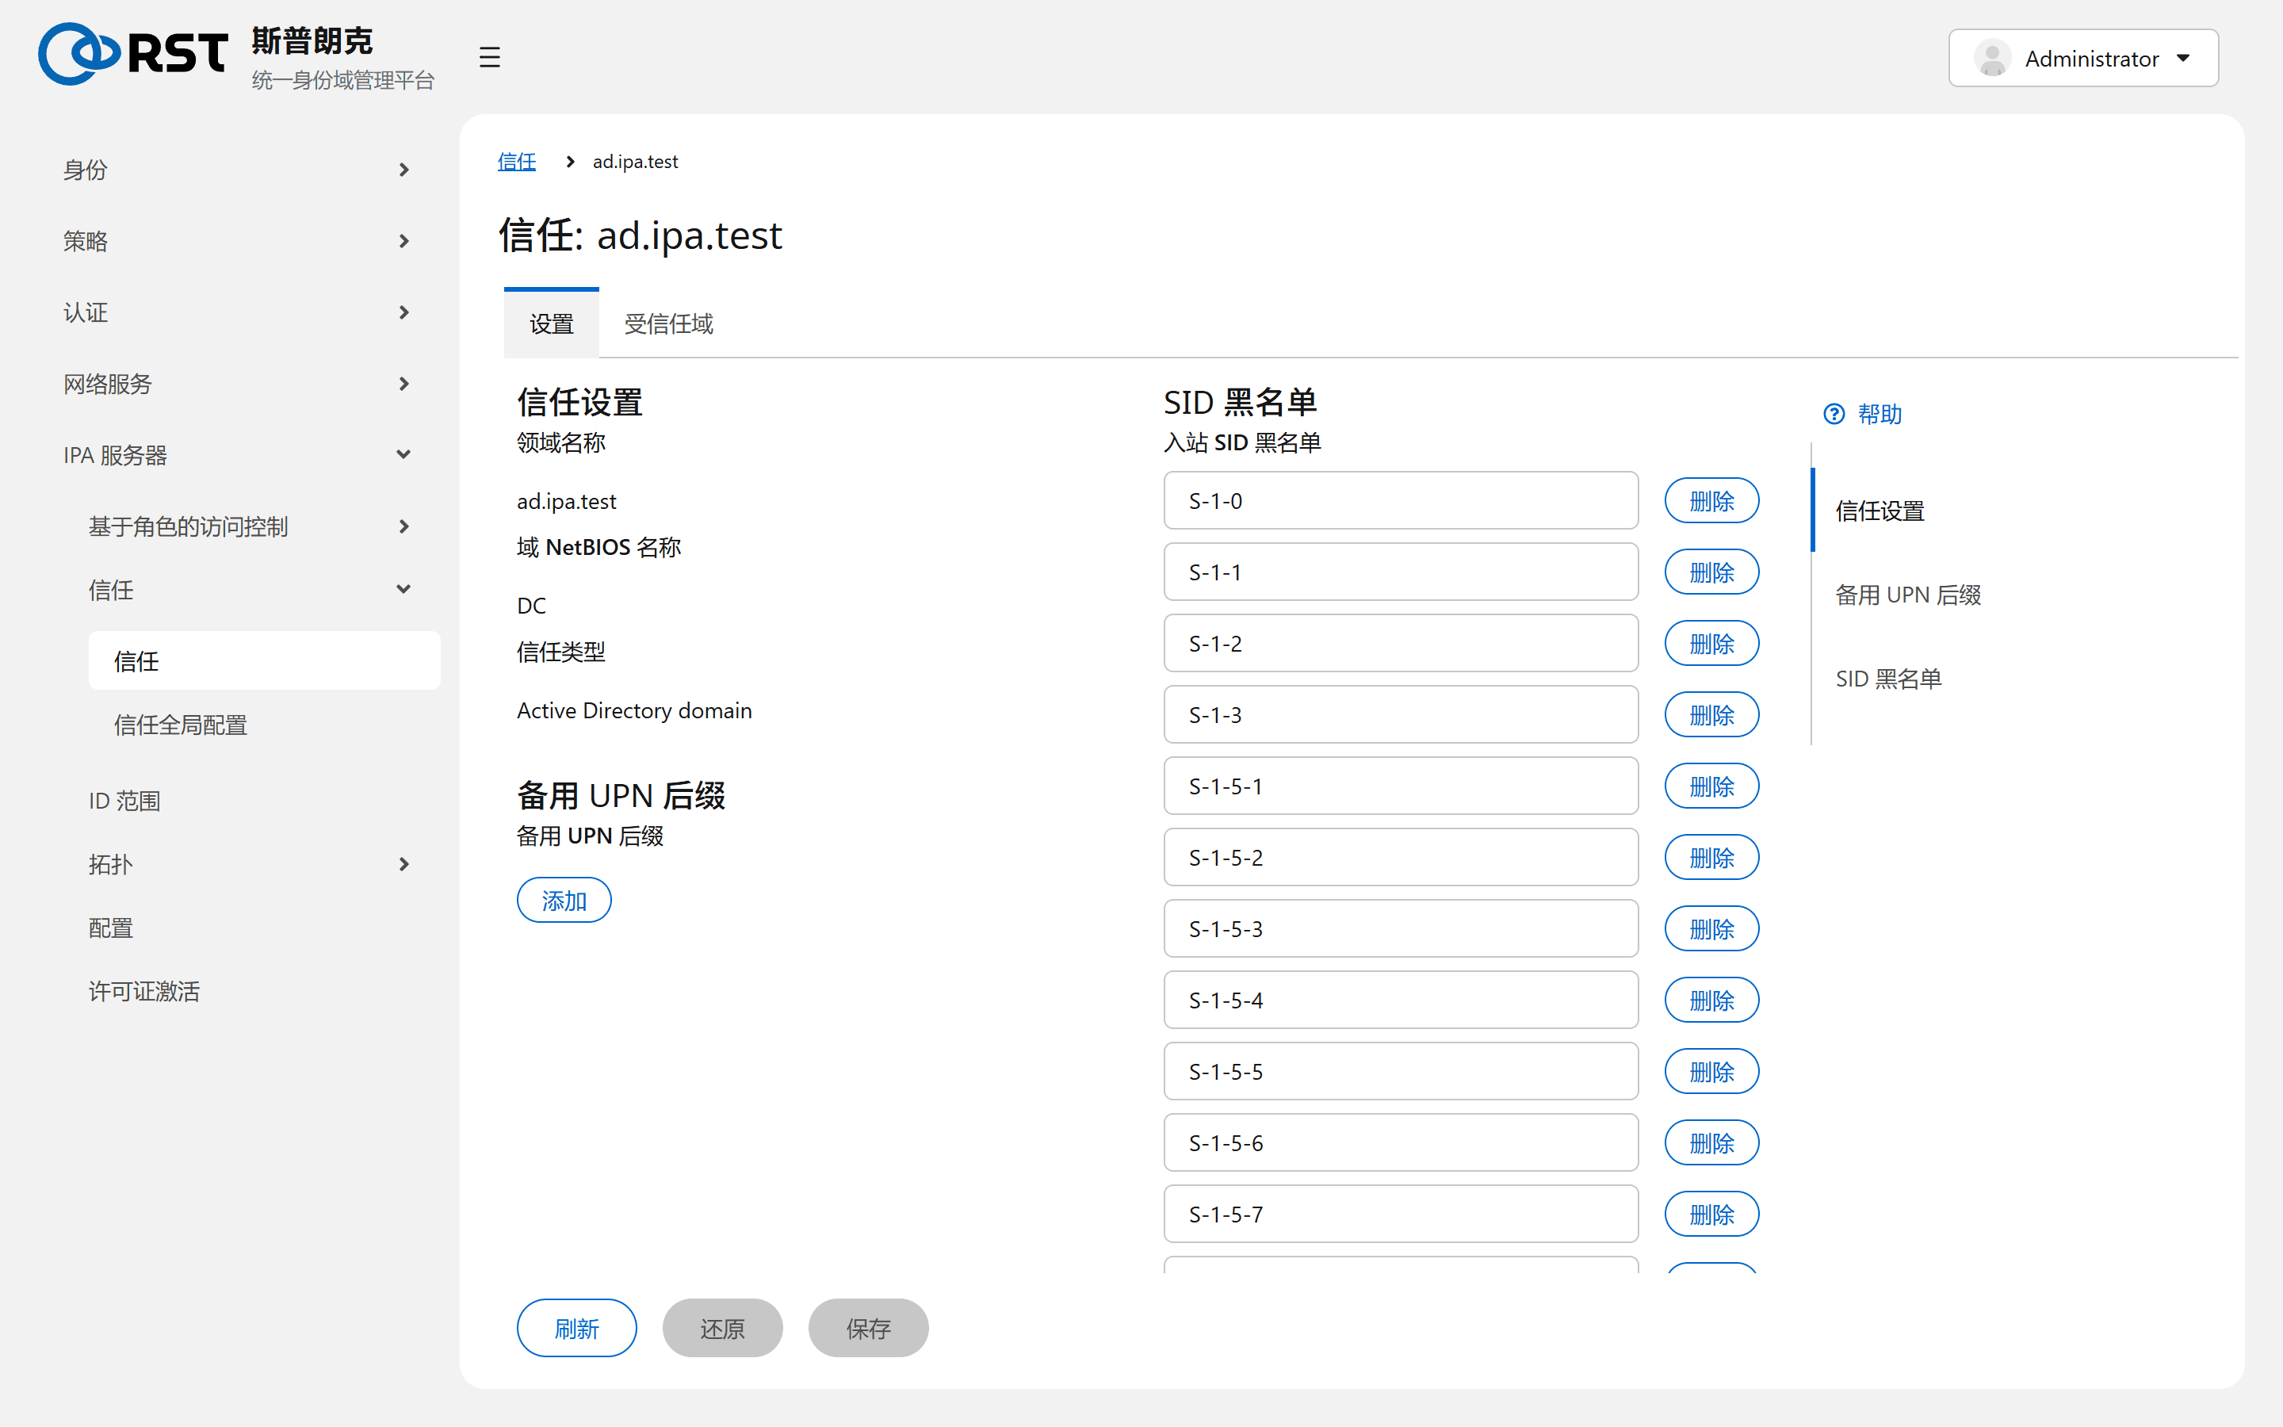
Task: Switch to the 受信任域 tab
Action: tap(668, 323)
